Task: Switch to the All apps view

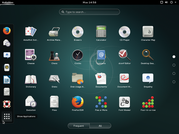Action: coord(100,126)
